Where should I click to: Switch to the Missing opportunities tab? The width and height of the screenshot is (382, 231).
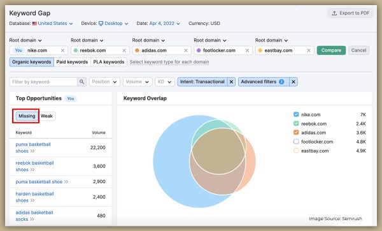point(27,116)
